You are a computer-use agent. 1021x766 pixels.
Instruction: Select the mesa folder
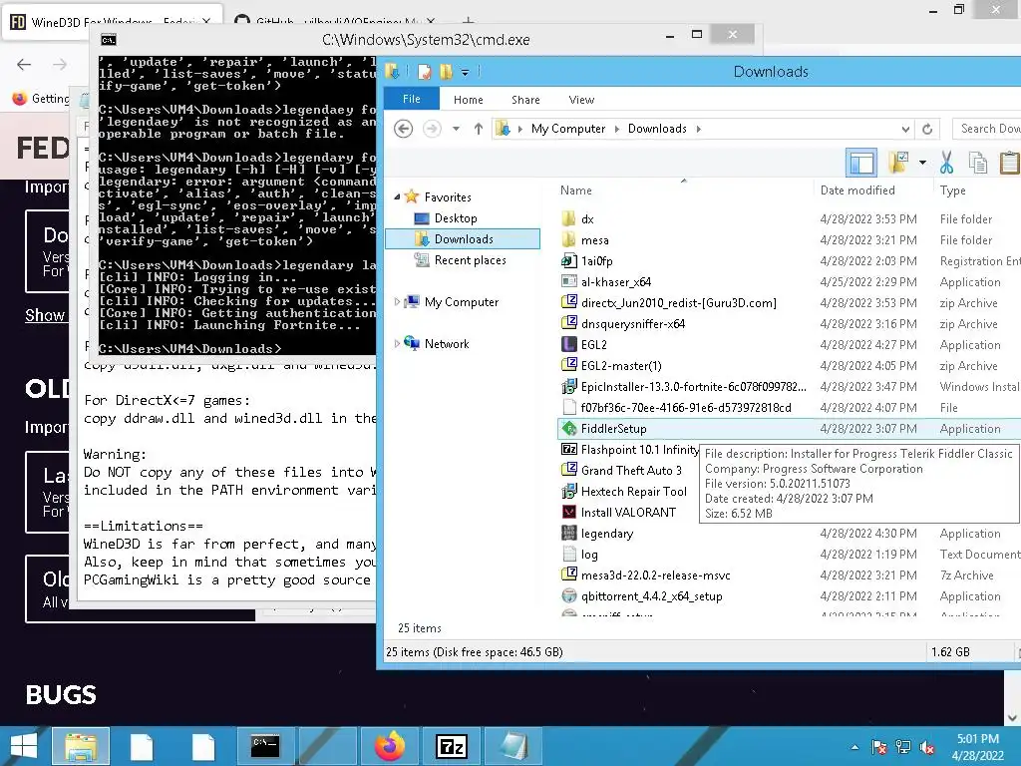(x=594, y=239)
